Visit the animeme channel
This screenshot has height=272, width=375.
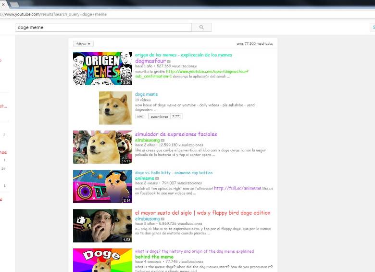[145, 178]
